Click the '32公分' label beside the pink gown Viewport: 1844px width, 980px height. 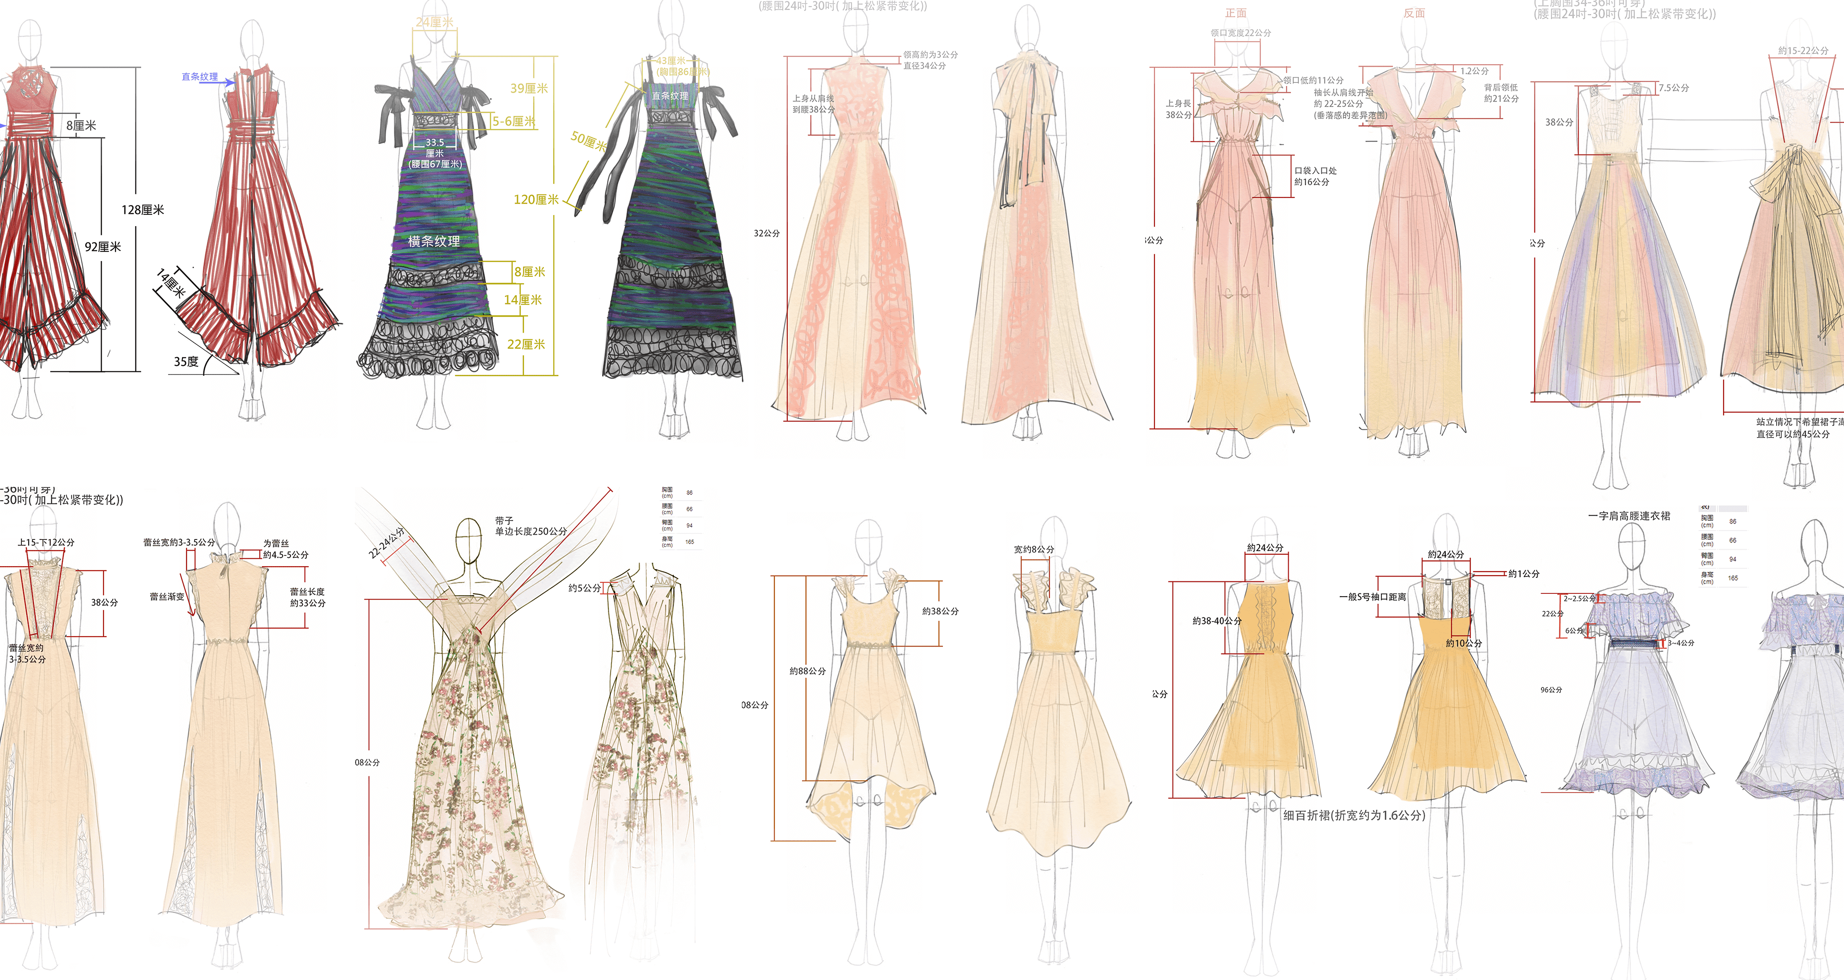[x=767, y=233]
